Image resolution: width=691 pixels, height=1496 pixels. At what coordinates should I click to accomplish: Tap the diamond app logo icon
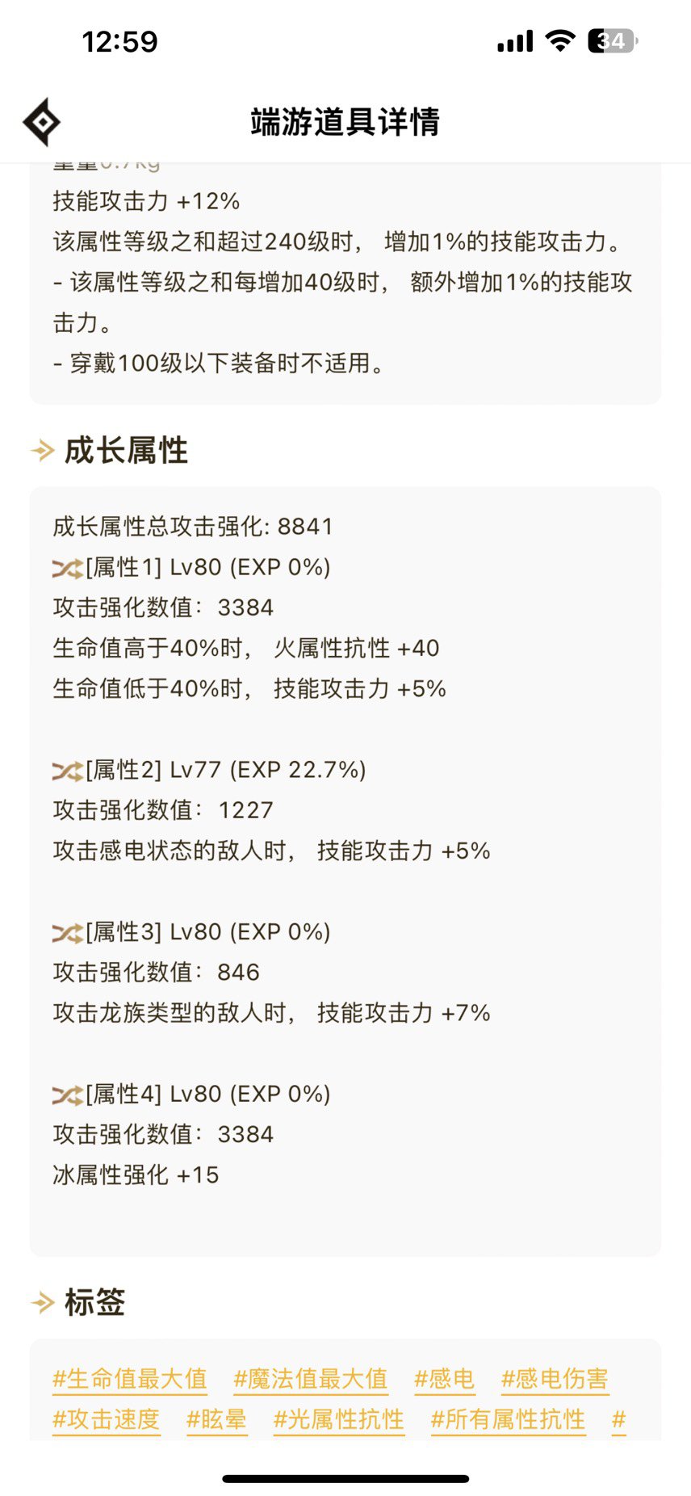click(41, 121)
